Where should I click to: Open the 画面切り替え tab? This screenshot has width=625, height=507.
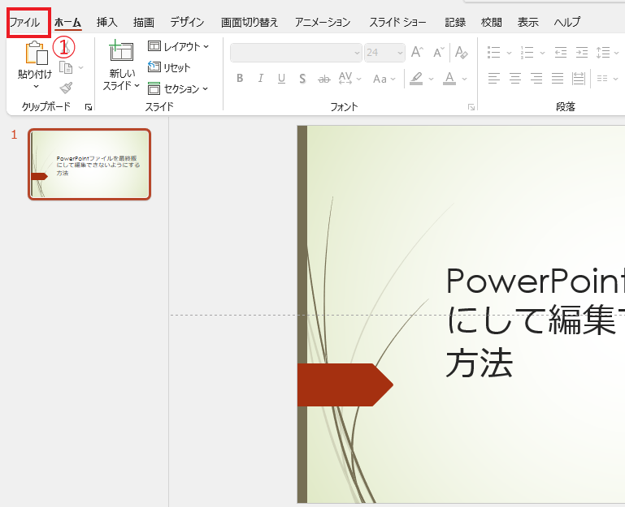(250, 22)
